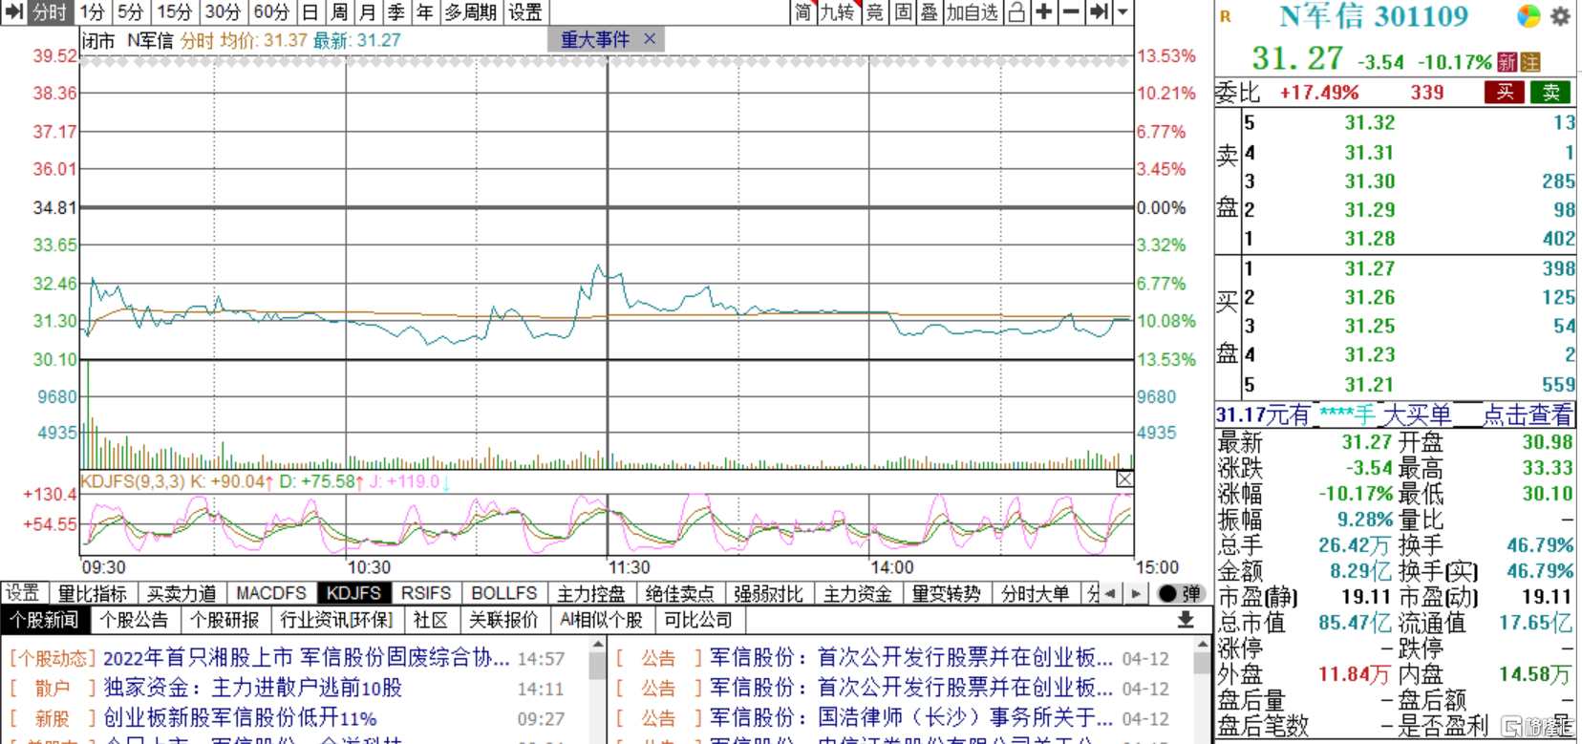1582x744 pixels.
Task: Click the plus zoom-in icon in chart toolbar
Action: tap(1044, 12)
